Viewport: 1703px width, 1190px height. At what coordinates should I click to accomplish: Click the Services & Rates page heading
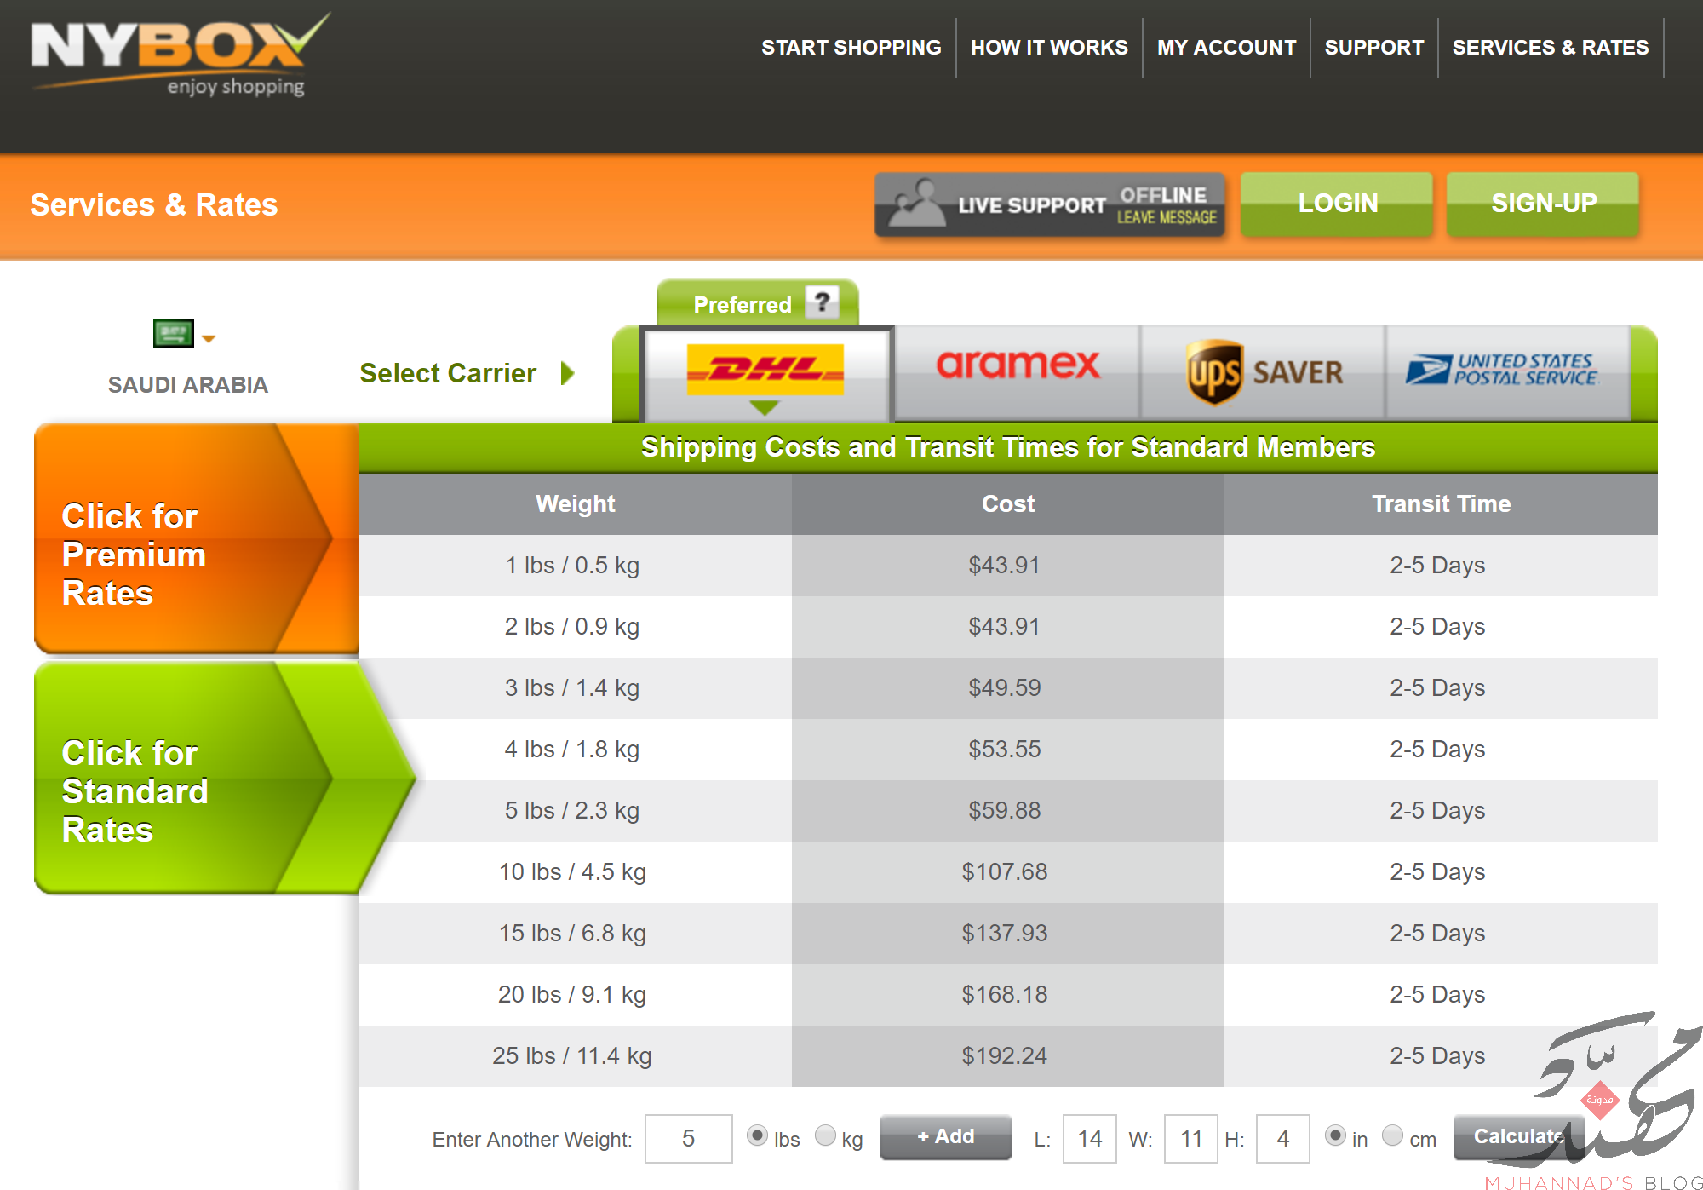(x=154, y=205)
